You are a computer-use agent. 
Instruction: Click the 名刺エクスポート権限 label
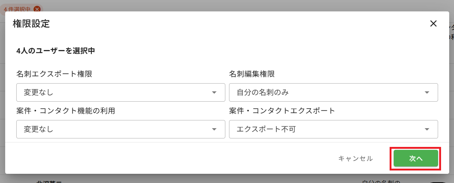54,74
